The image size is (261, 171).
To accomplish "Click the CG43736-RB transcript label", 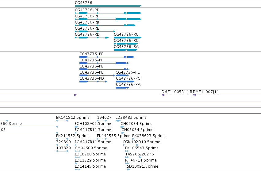I will [87, 22].
